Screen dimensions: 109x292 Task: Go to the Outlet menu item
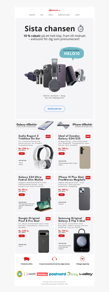click(x=77, y=15)
